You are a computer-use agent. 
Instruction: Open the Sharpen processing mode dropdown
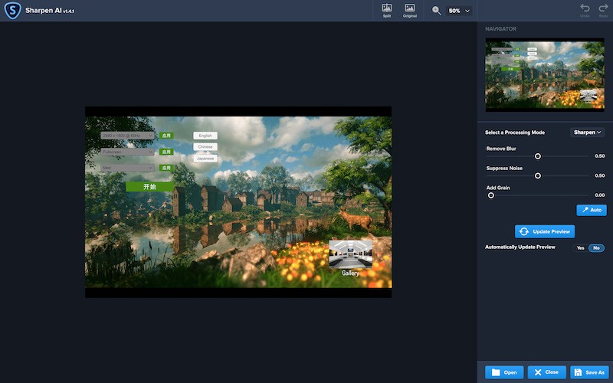coord(587,133)
